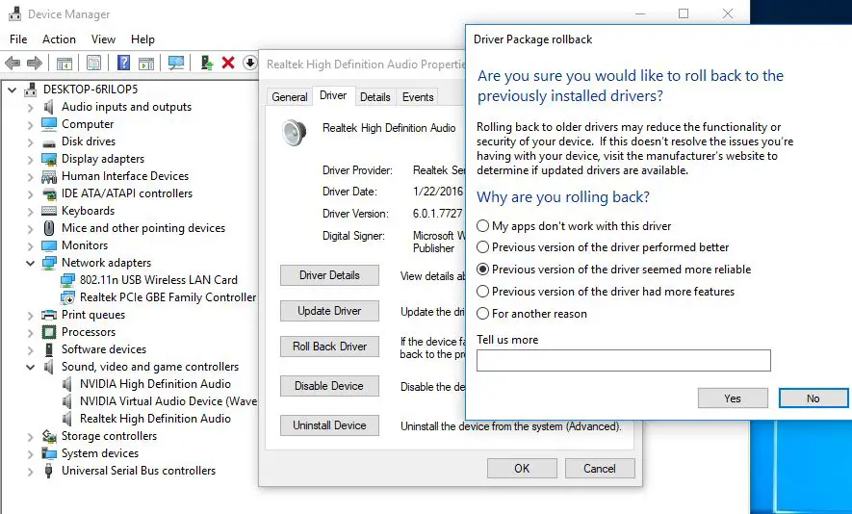Viewport: 852px width, 514px height.
Task: Click the 'Tell us more' text field
Action: coord(623,360)
